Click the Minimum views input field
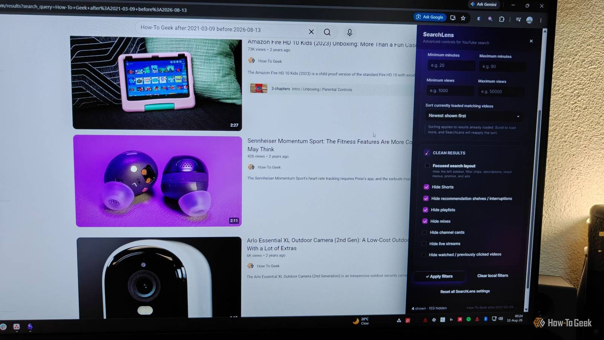 click(x=450, y=91)
